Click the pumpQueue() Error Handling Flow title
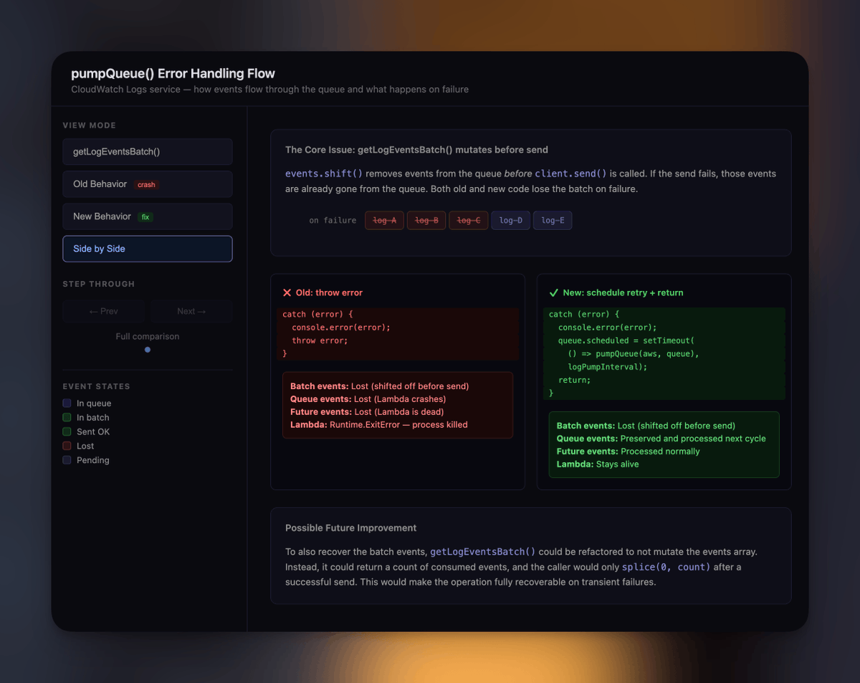 pyautogui.click(x=173, y=73)
